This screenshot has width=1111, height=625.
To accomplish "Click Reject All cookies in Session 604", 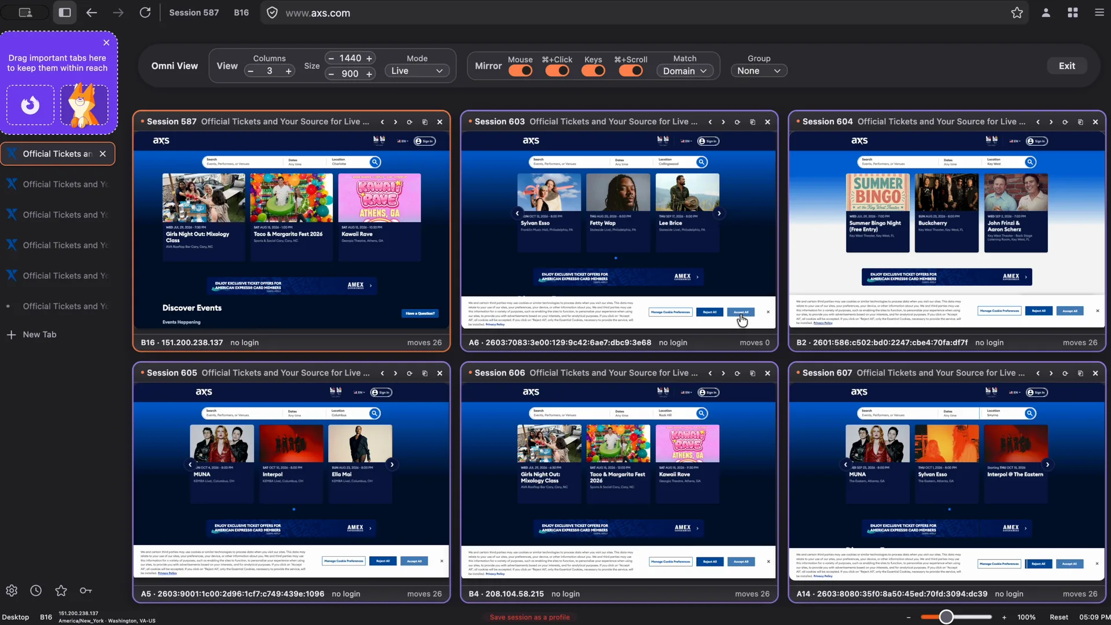I will point(1039,311).
